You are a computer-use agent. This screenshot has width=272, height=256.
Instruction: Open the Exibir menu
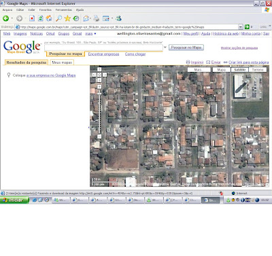(32, 10)
